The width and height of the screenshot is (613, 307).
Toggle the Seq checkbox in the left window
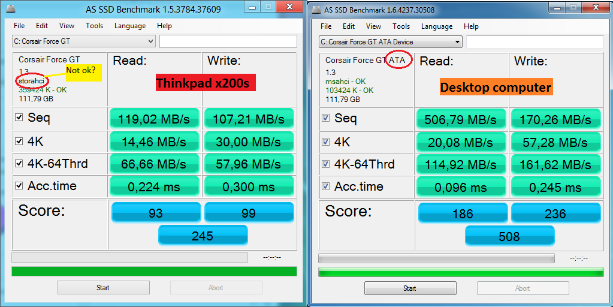(x=19, y=117)
